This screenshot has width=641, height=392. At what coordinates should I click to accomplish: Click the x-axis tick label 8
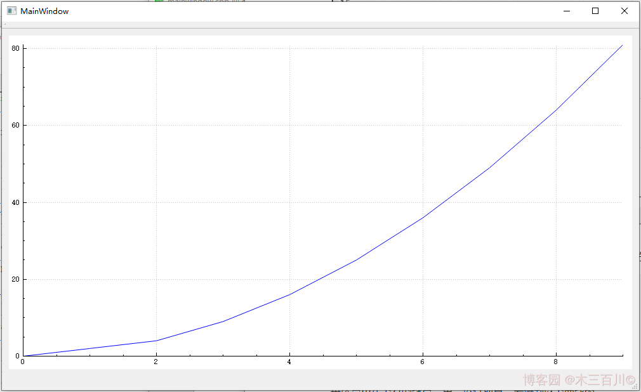[556, 362]
